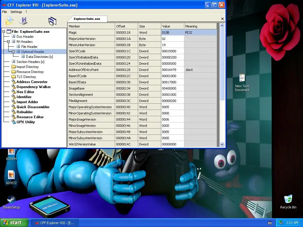Click the PE32 meaning cell
The height and width of the screenshot is (227, 303).
(x=200, y=33)
